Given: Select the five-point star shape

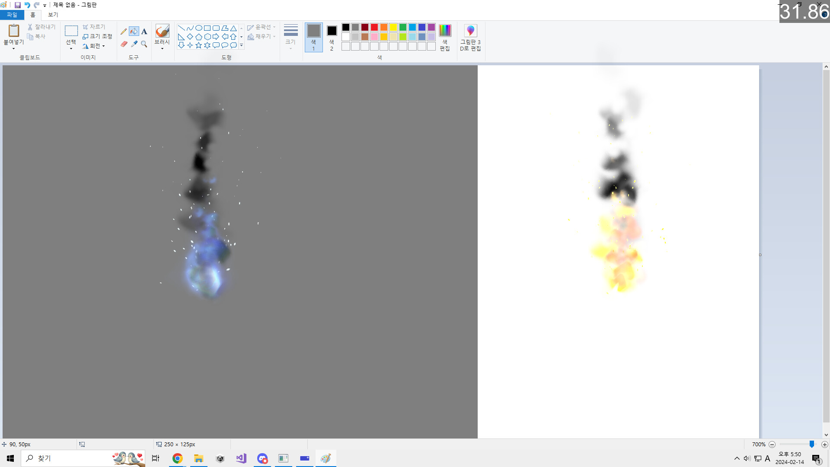Looking at the screenshot, I should click(198, 45).
